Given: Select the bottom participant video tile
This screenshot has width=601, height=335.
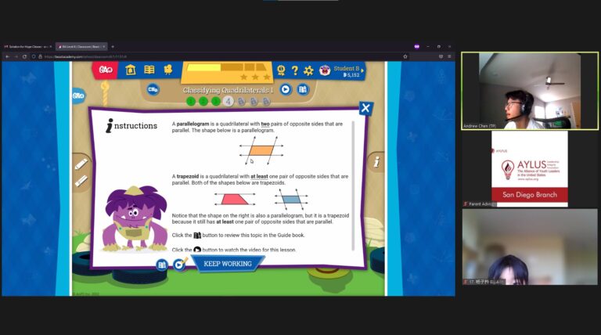Looking at the screenshot, I should click(530, 247).
